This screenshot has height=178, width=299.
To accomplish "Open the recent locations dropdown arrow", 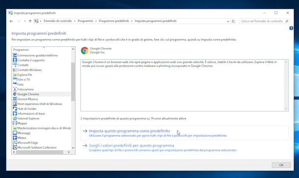I will (25, 21).
